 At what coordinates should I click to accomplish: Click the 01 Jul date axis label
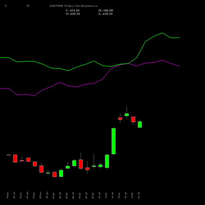tap(53, 196)
